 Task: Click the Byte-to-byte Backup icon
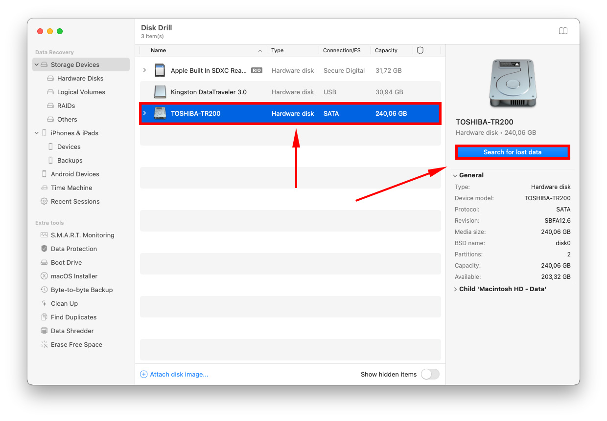tap(44, 290)
